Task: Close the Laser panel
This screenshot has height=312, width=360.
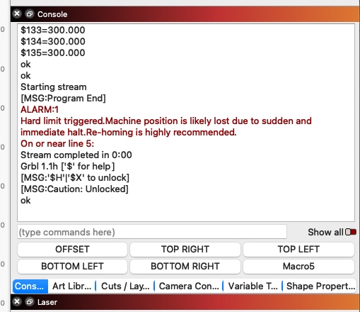Action: (x=17, y=302)
